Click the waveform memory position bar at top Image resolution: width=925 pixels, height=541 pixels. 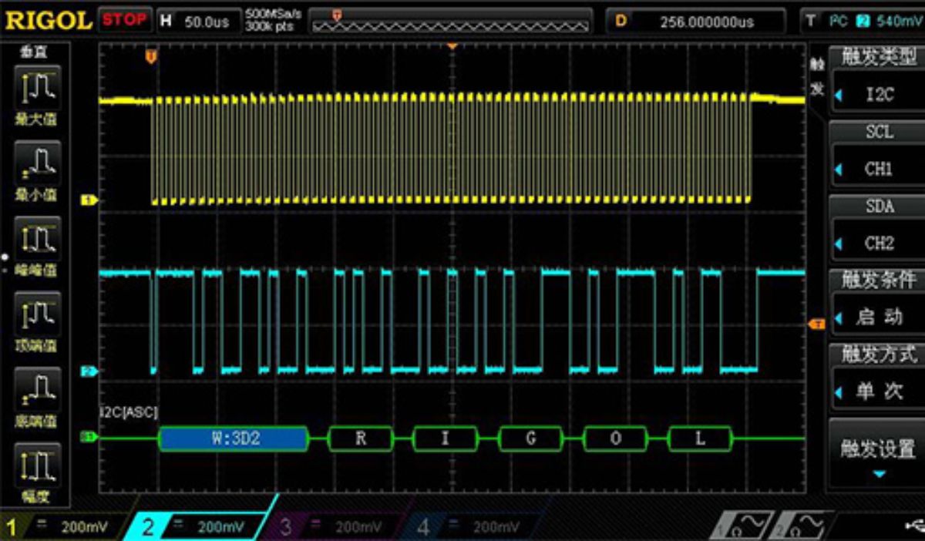(x=450, y=21)
